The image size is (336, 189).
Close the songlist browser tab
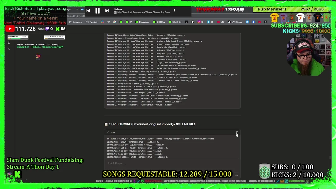coord(77,9)
